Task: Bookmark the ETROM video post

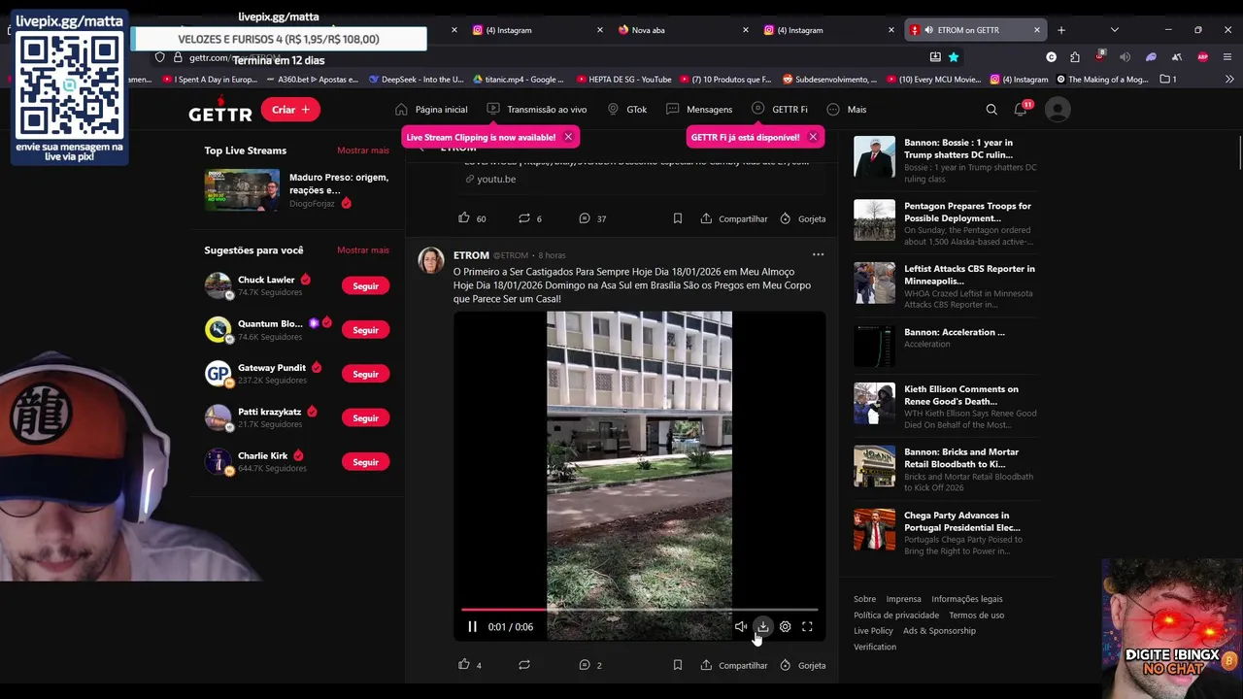Action: [x=678, y=665]
